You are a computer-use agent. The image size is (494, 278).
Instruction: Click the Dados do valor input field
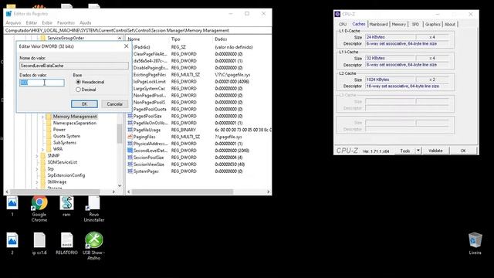click(42, 83)
